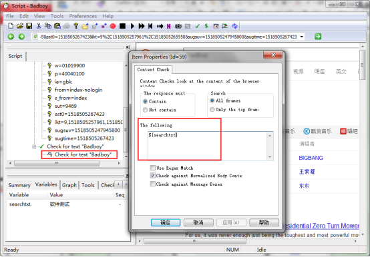Stop playback with the black square icon

click(x=122, y=26)
